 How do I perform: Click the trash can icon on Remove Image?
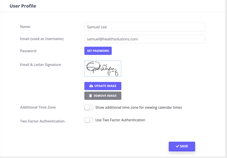pyautogui.click(x=90, y=96)
